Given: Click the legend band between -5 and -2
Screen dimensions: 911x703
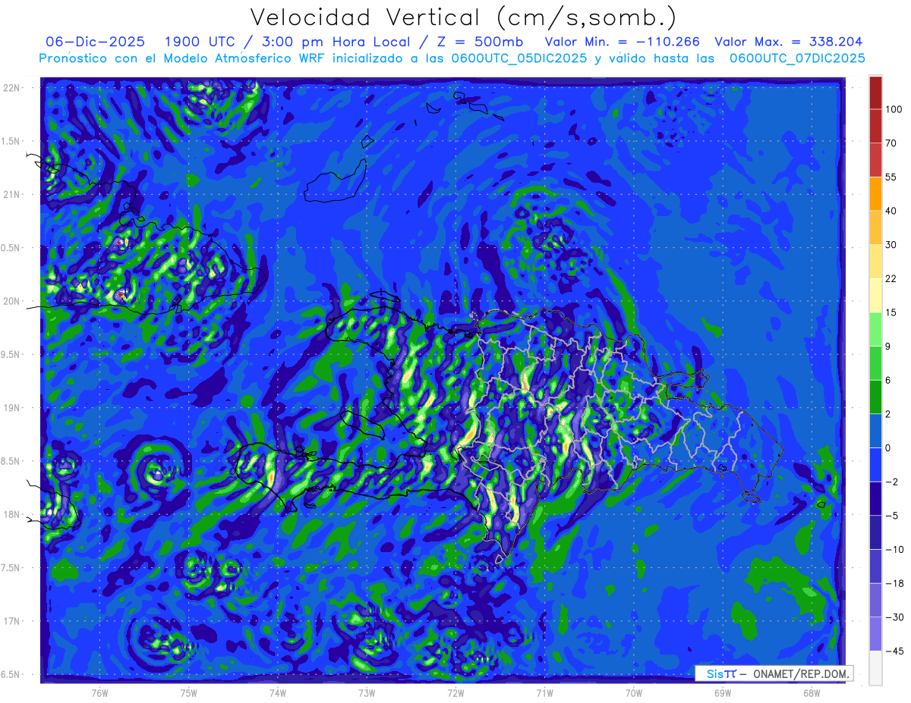Looking at the screenshot, I should click(875, 498).
